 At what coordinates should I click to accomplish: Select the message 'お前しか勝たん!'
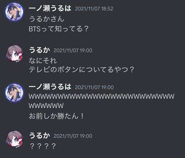click(57, 116)
